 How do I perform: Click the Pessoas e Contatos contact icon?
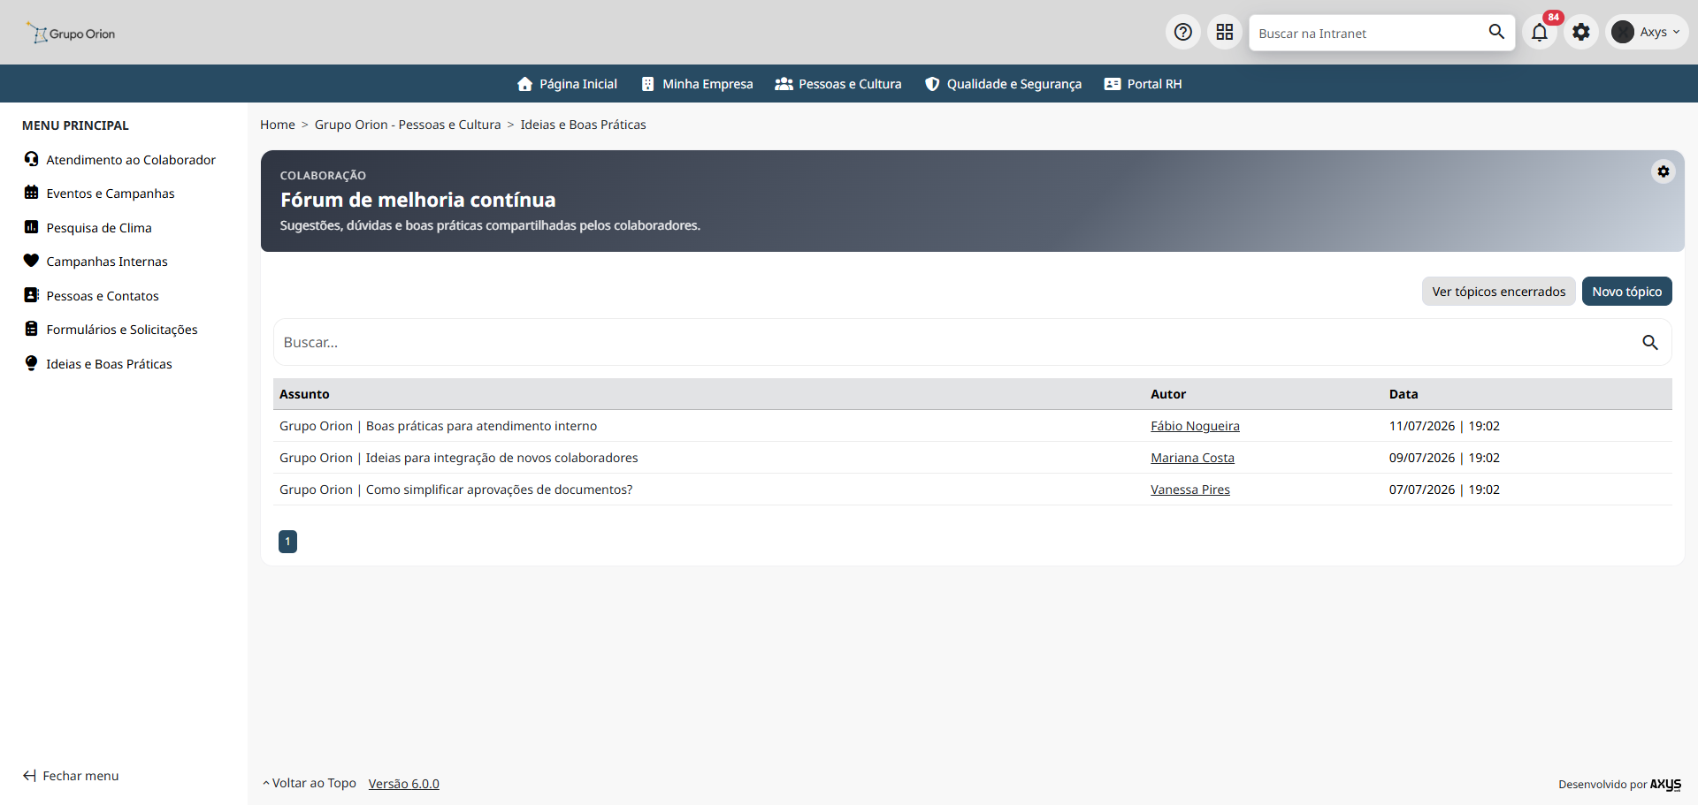[x=32, y=295]
